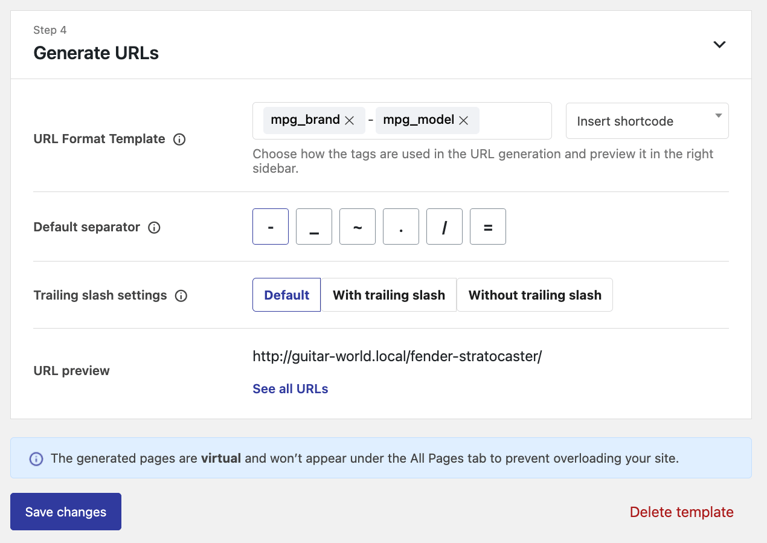Select the hyphen separator

pyautogui.click(x=271, y=227)
